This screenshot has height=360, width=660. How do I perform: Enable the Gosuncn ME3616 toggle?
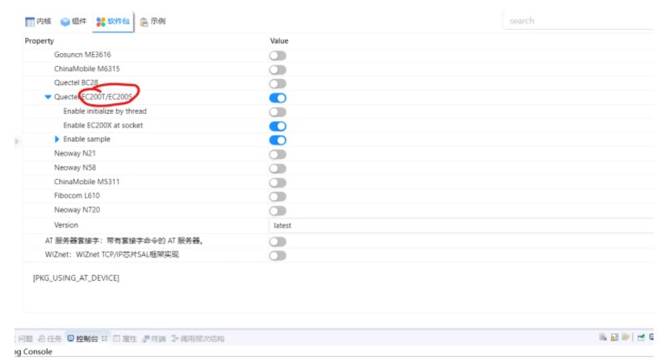278,56
